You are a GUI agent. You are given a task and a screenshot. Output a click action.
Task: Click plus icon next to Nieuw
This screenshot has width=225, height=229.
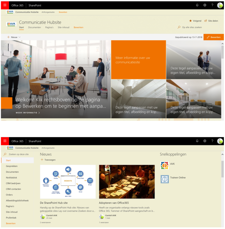[x=8, y=37]
